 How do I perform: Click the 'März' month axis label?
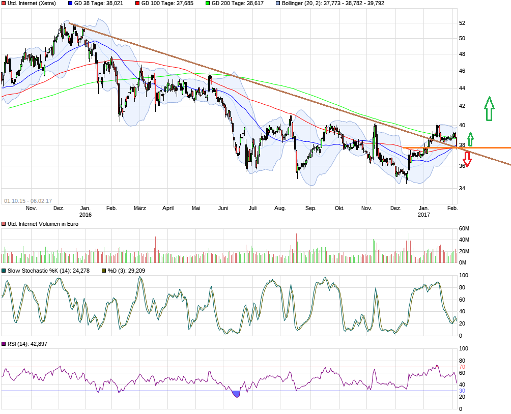tap(140, 209)
